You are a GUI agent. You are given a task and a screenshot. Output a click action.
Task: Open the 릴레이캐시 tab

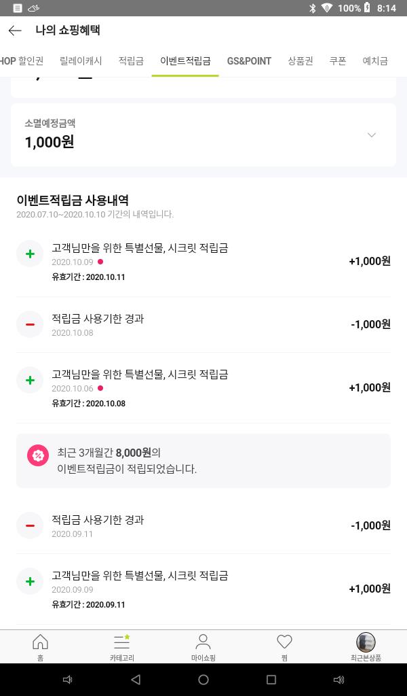pos(81,61)
